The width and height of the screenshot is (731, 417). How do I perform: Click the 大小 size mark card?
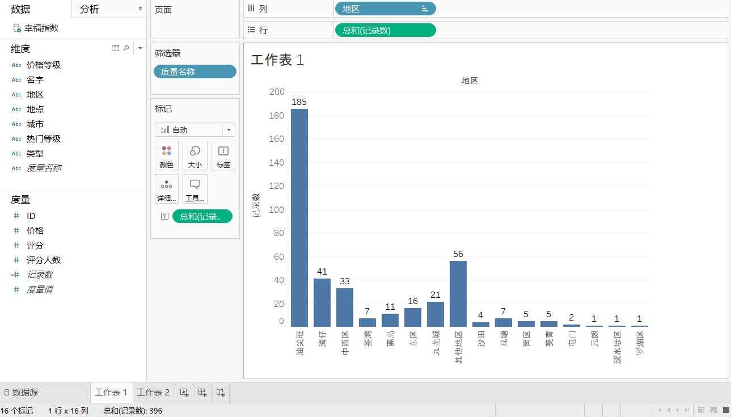(195, 155)
